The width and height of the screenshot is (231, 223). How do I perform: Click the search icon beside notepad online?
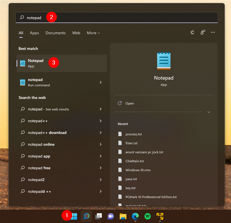click(23, 144)
